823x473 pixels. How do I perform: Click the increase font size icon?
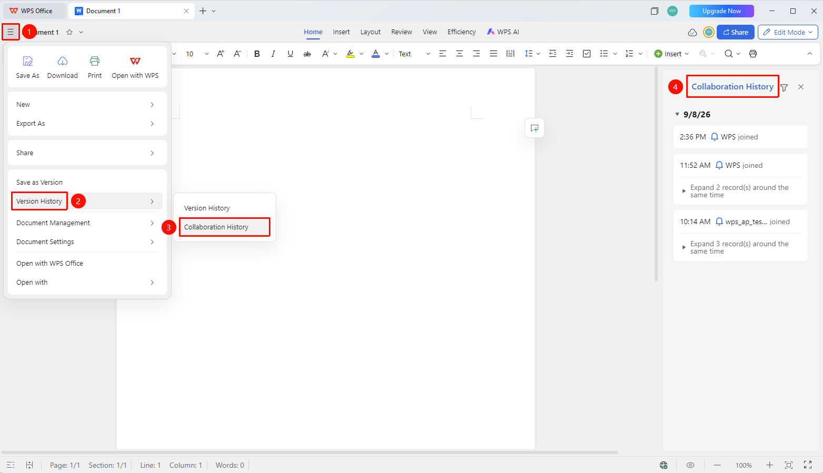[220, 54]
